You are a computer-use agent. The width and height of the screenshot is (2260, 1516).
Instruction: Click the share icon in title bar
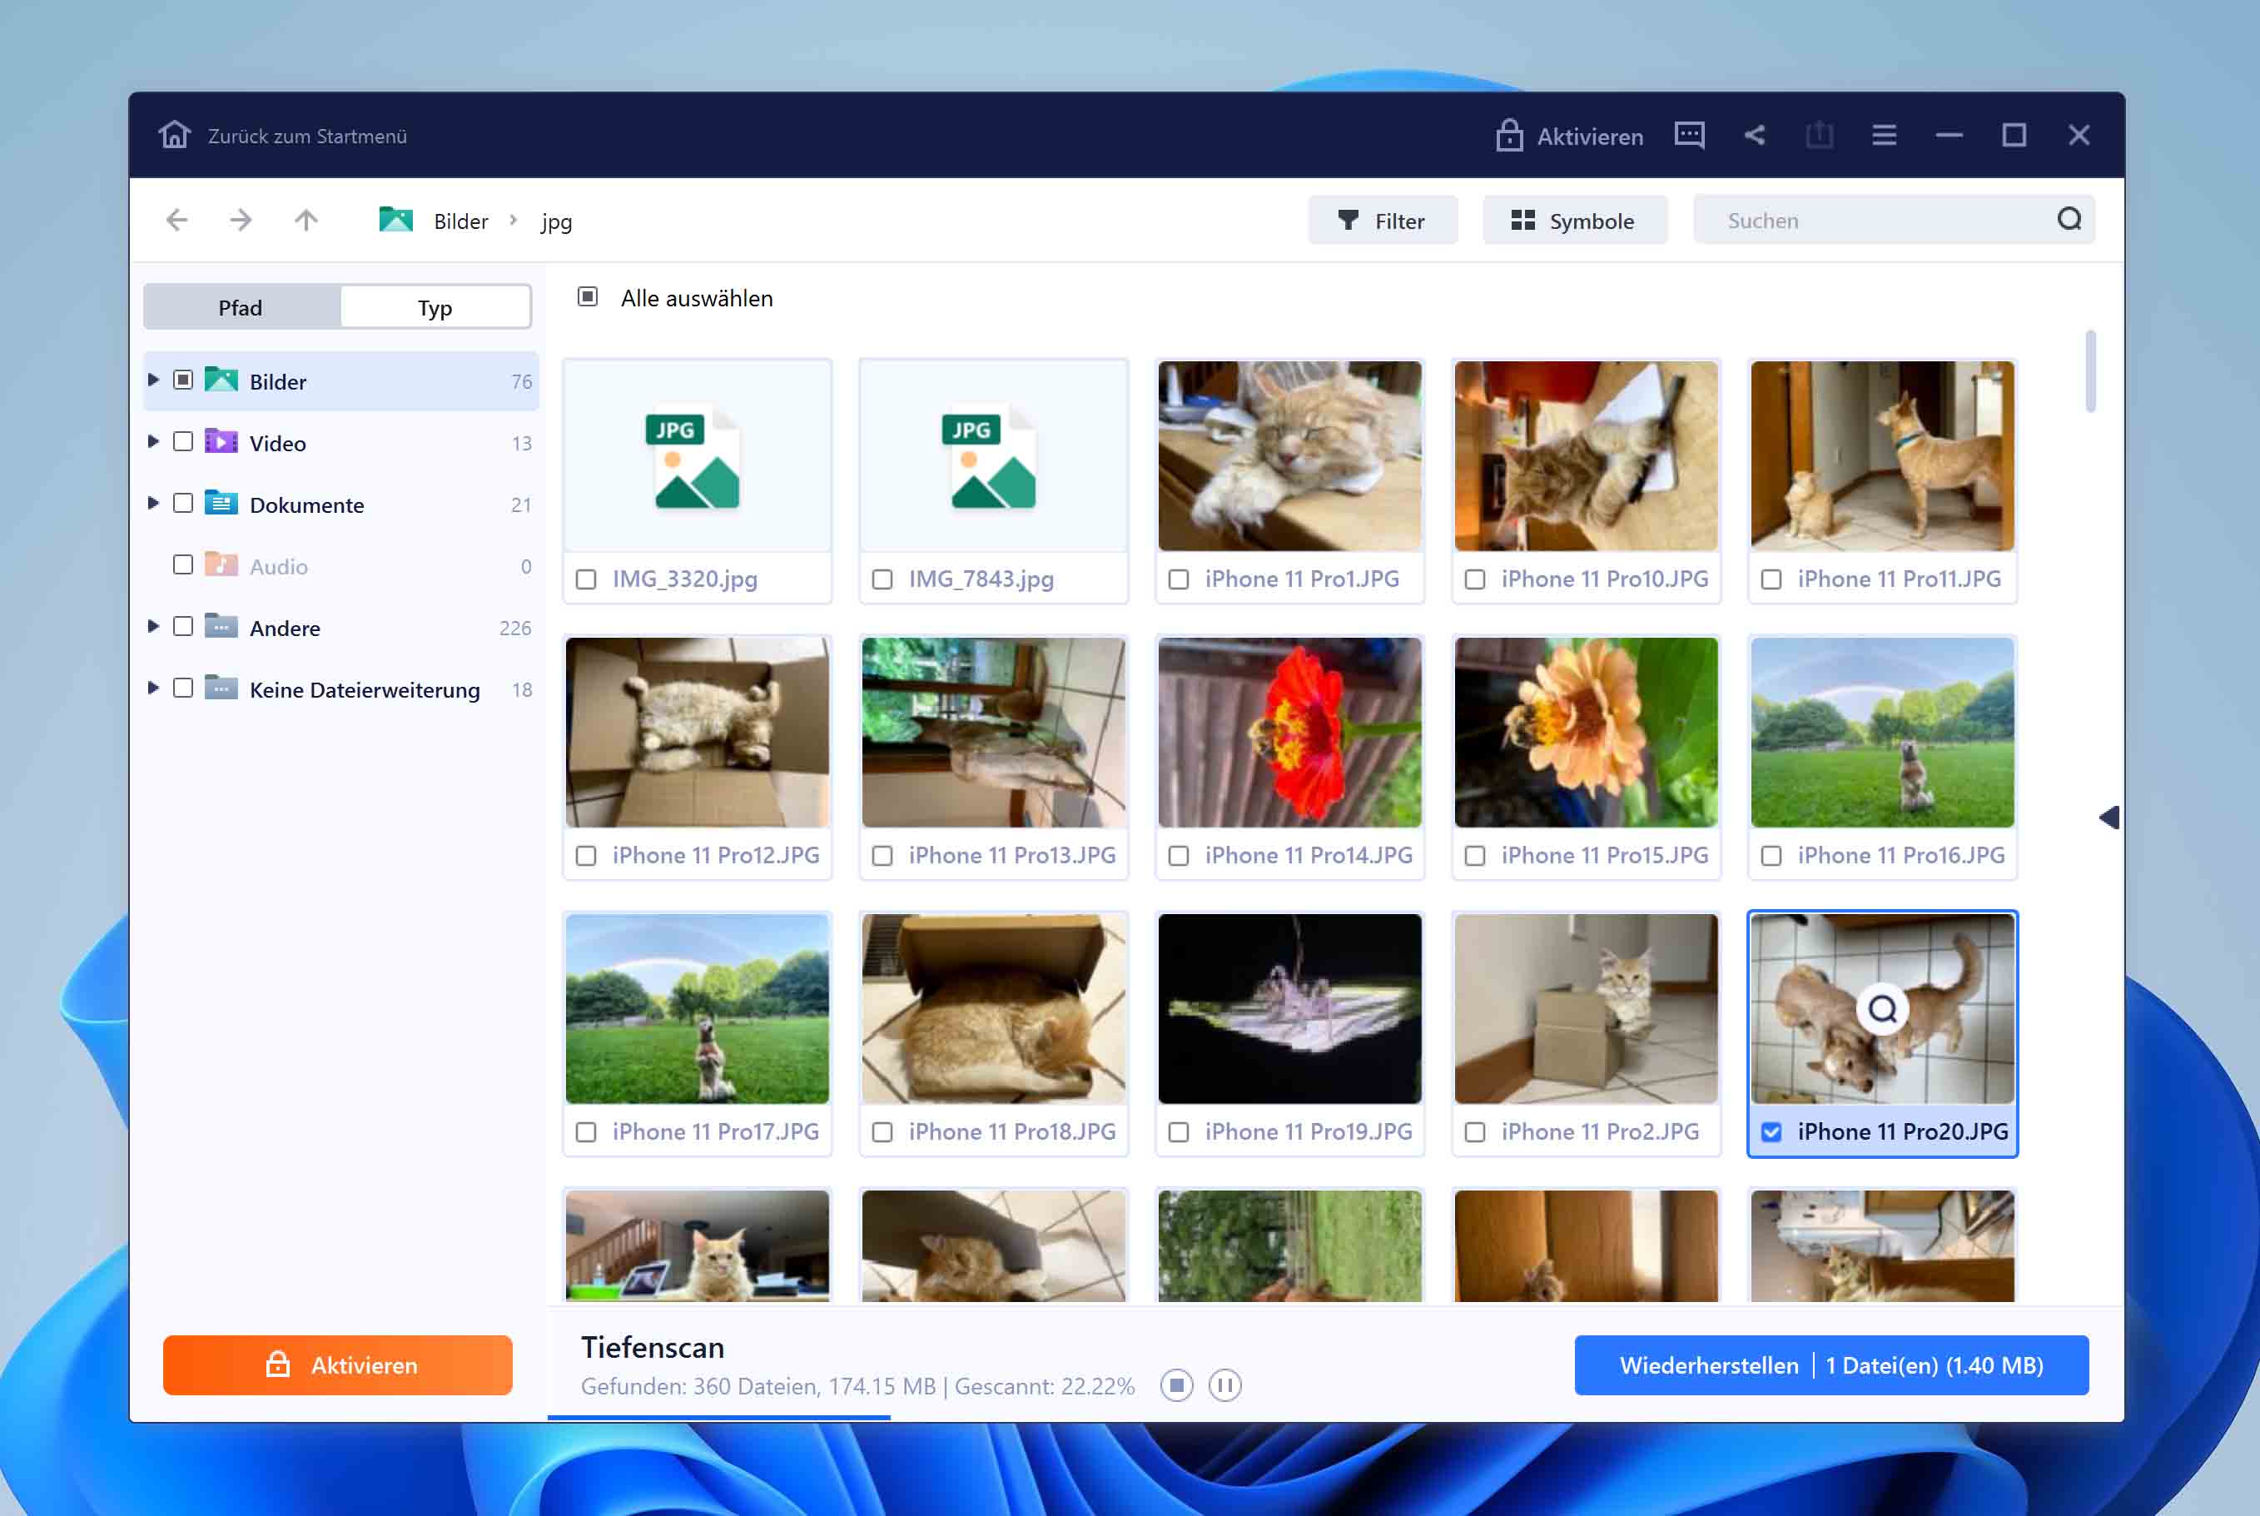pos(1755,134)
